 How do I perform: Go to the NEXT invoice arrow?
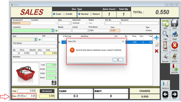175,94
